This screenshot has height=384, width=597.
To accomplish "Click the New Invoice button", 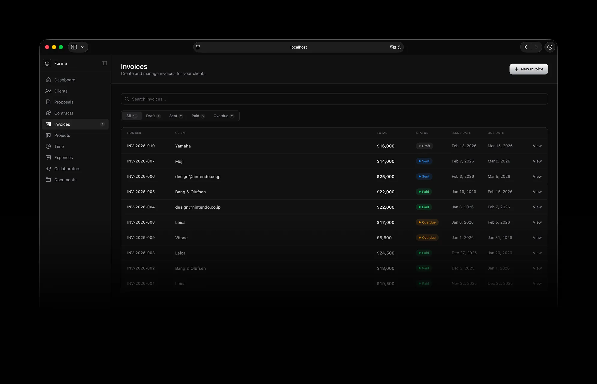I will pos(529,69).
